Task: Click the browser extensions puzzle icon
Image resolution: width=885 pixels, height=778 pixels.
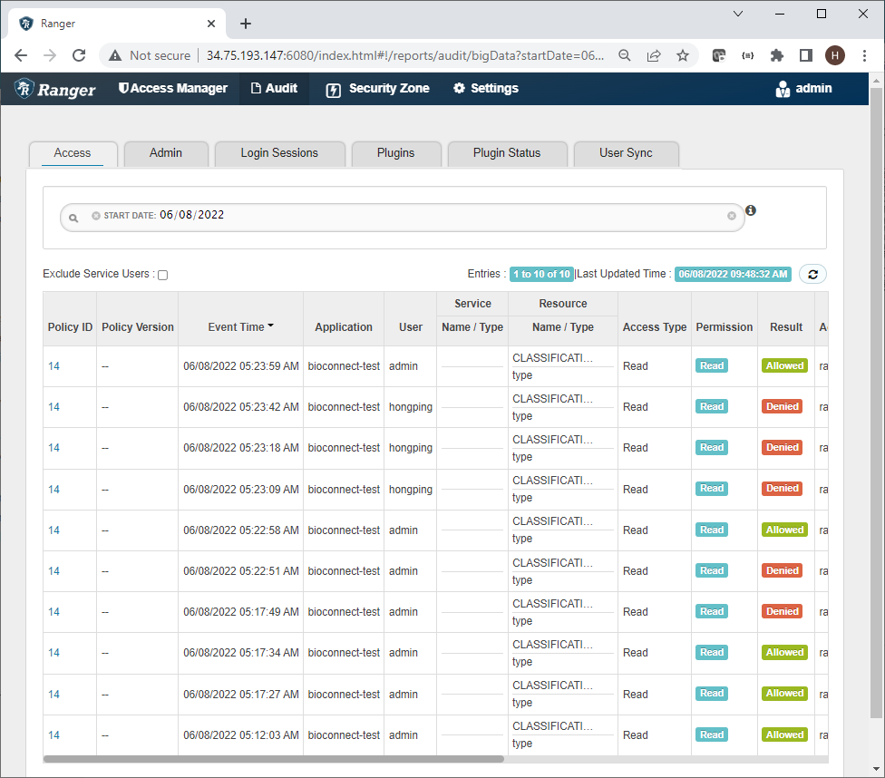Action: pos(777,55)
